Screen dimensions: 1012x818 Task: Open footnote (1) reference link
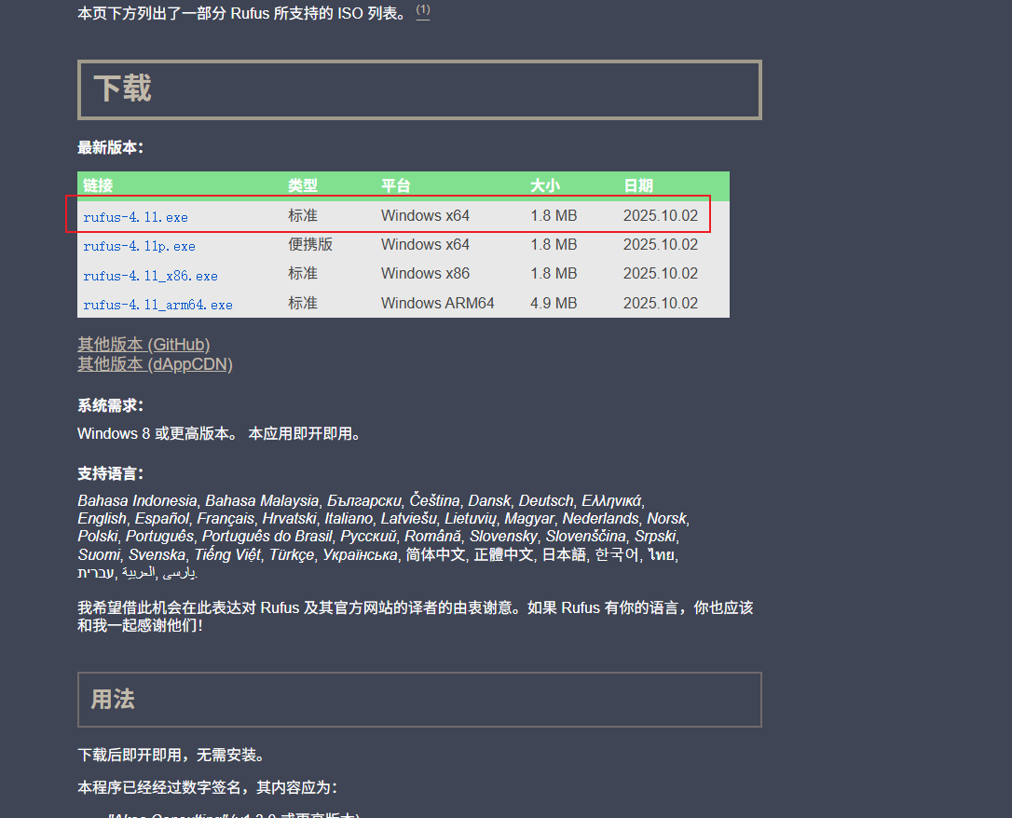pyautogui.click(x=423, y=10)
